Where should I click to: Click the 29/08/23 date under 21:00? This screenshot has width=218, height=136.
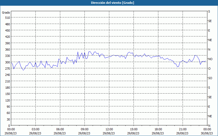[182, 133]
